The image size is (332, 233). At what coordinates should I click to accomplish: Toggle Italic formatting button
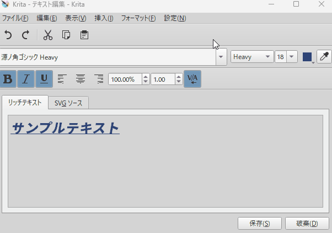click(x=26, y=79)
